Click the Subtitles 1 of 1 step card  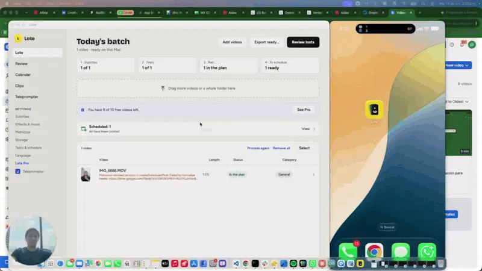[x=105, y=65]
